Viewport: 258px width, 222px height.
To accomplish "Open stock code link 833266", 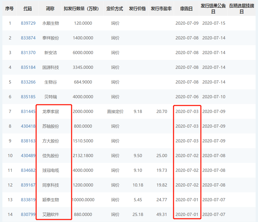I will click(28, 82).
